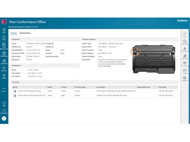This screenshot has width=190, height=142.
Task: Click due date '19-Sep-2024 00:00'
Action: [166, 91]
